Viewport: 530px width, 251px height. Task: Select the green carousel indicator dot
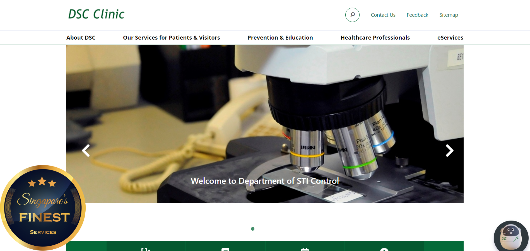pyautogui.click(x=253, y=229)
